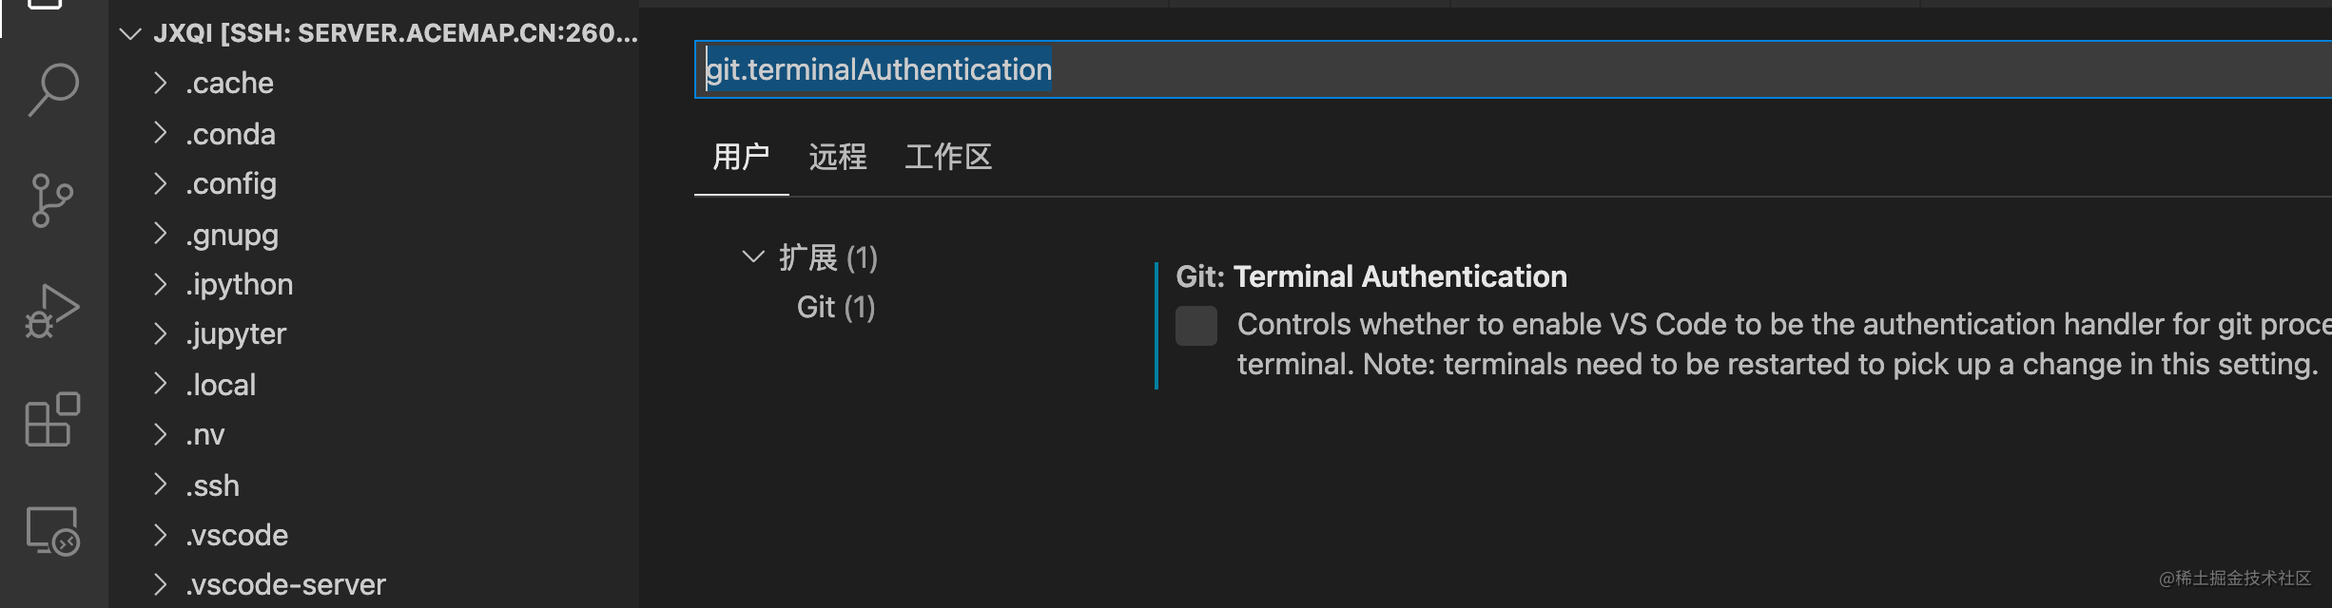
Task: Select the .ipython folder in Explorer
Action: [240, 283]
